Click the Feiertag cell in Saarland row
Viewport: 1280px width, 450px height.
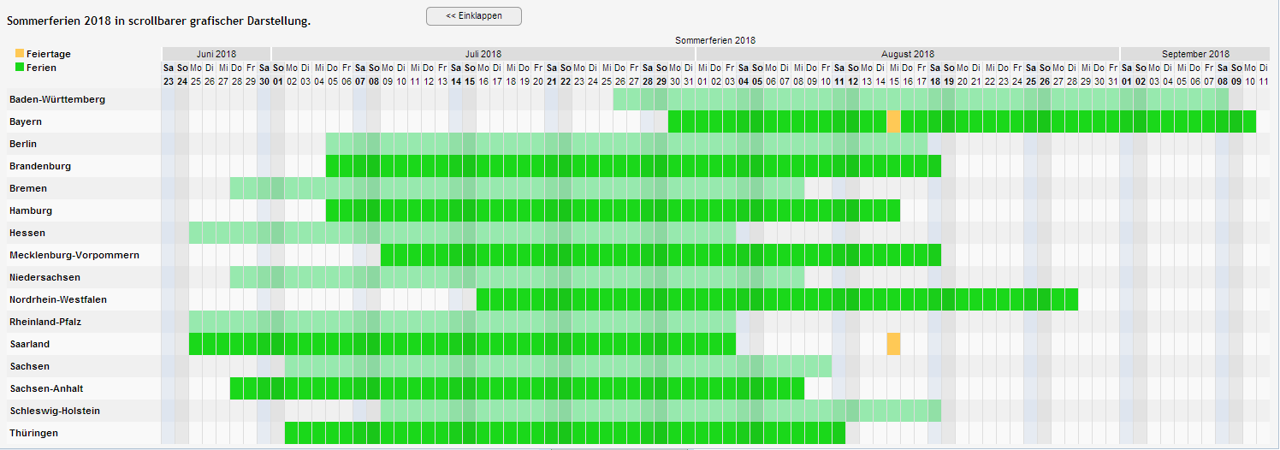(893, 344)
